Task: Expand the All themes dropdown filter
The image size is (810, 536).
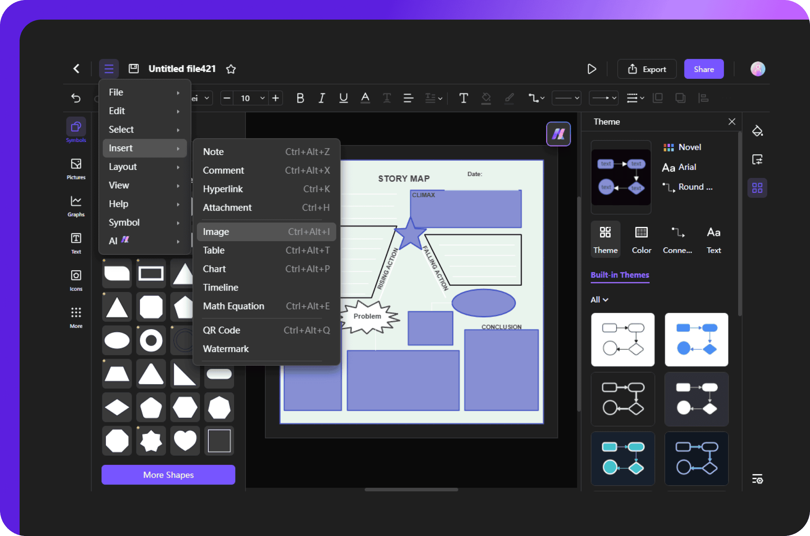Action: pos(600,299)
